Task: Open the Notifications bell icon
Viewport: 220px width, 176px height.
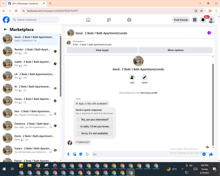Action: pyautogui.click(x=203, y=20)
